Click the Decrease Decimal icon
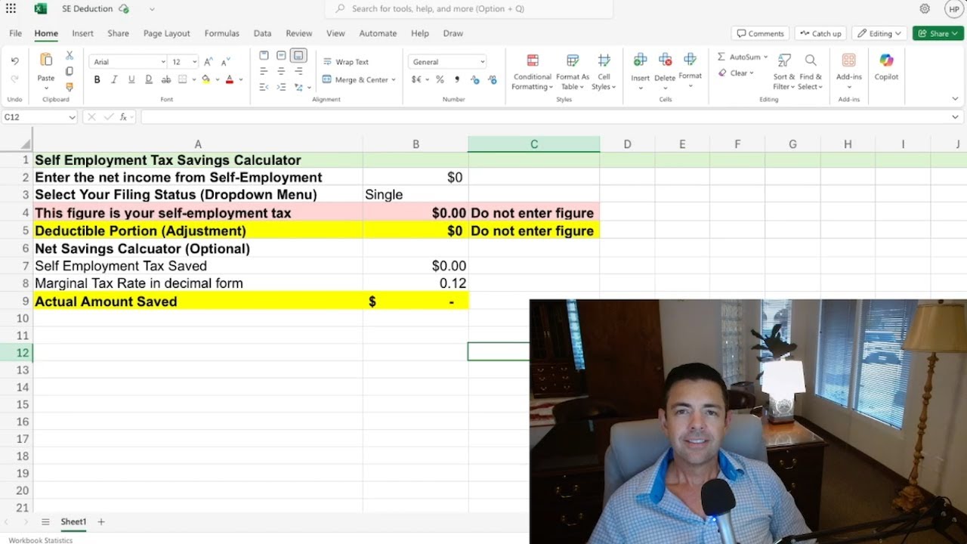This screenshot has width=967, height=544. [x=493, y=79]
